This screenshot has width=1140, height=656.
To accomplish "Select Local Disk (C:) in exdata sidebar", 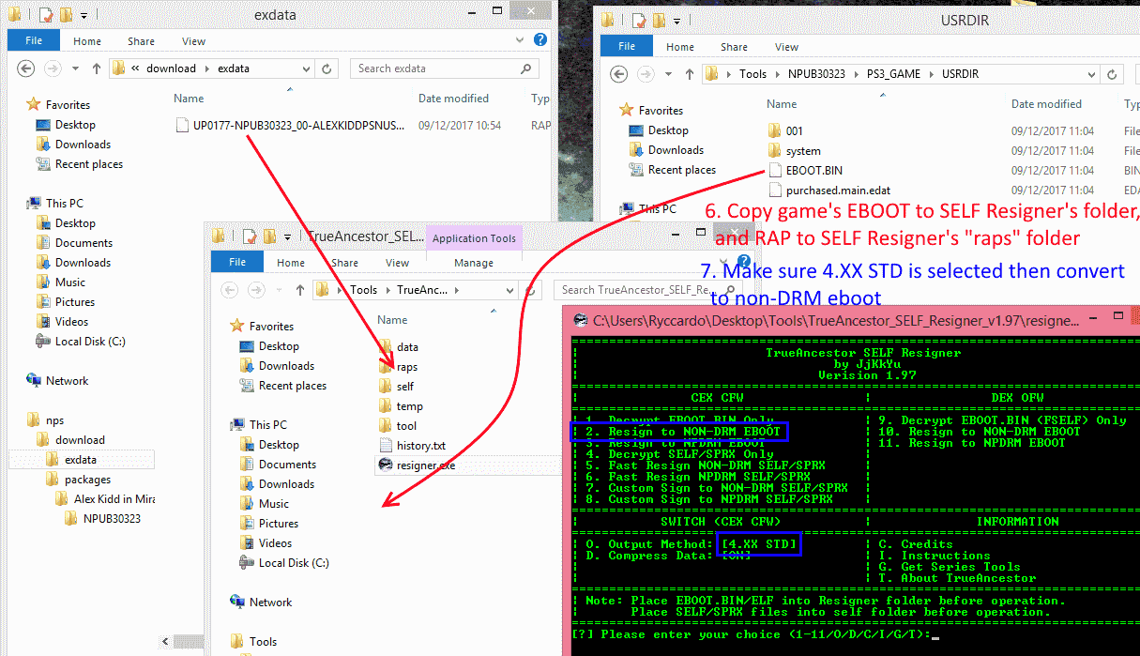I will pyautogui.click(x=89, y=341).
